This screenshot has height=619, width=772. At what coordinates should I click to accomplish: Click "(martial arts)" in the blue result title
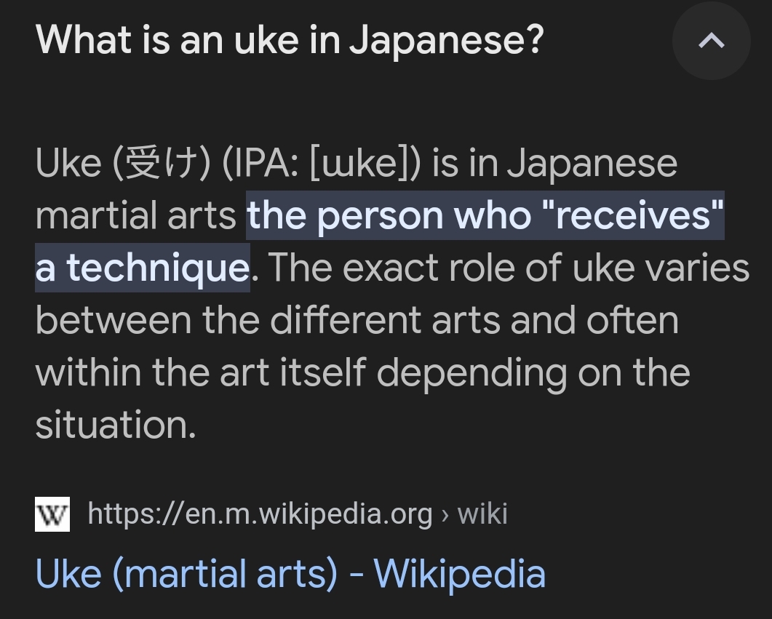coord(226,574)
